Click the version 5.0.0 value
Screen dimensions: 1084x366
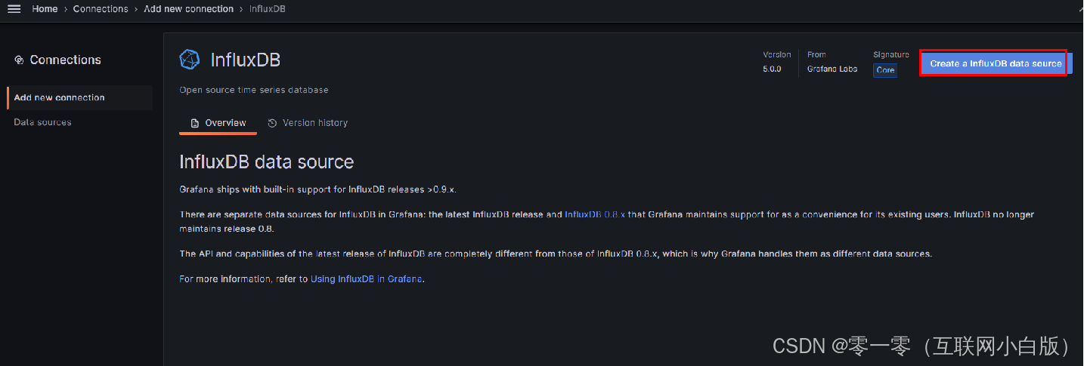coord(772,69)
